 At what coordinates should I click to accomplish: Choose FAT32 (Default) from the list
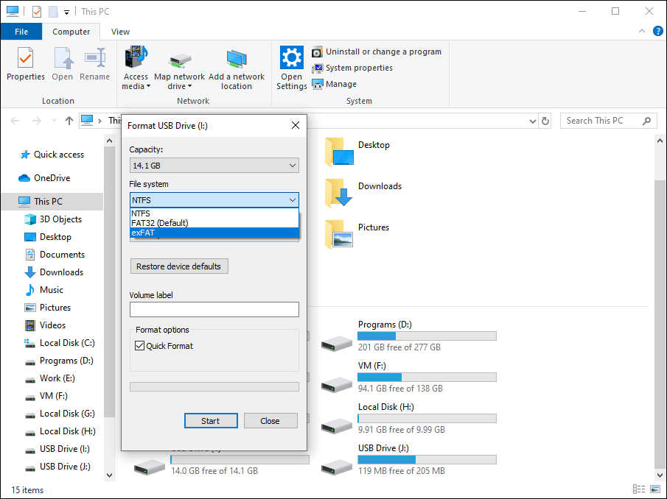pyautogui.click(x=214, y=223)
